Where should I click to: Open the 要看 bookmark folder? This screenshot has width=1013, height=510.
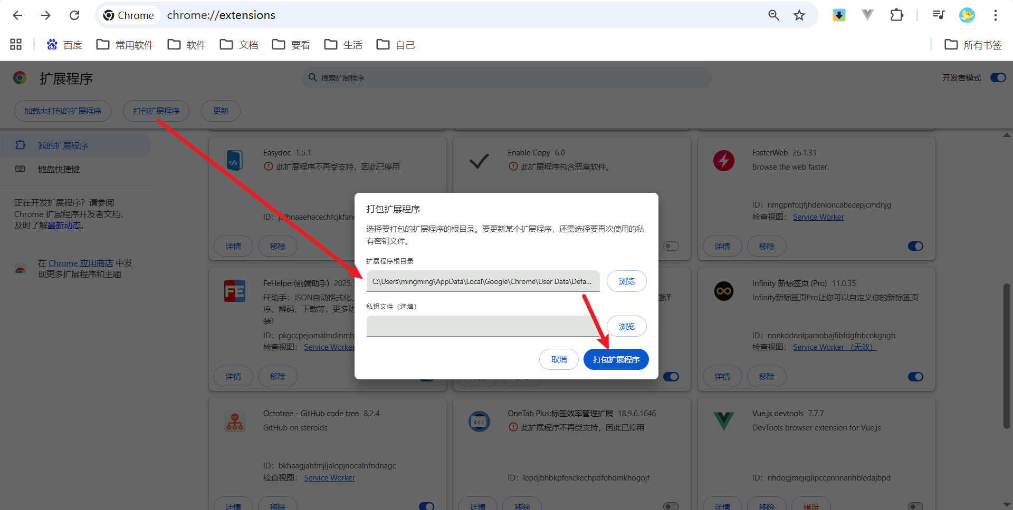click(291, 45)
